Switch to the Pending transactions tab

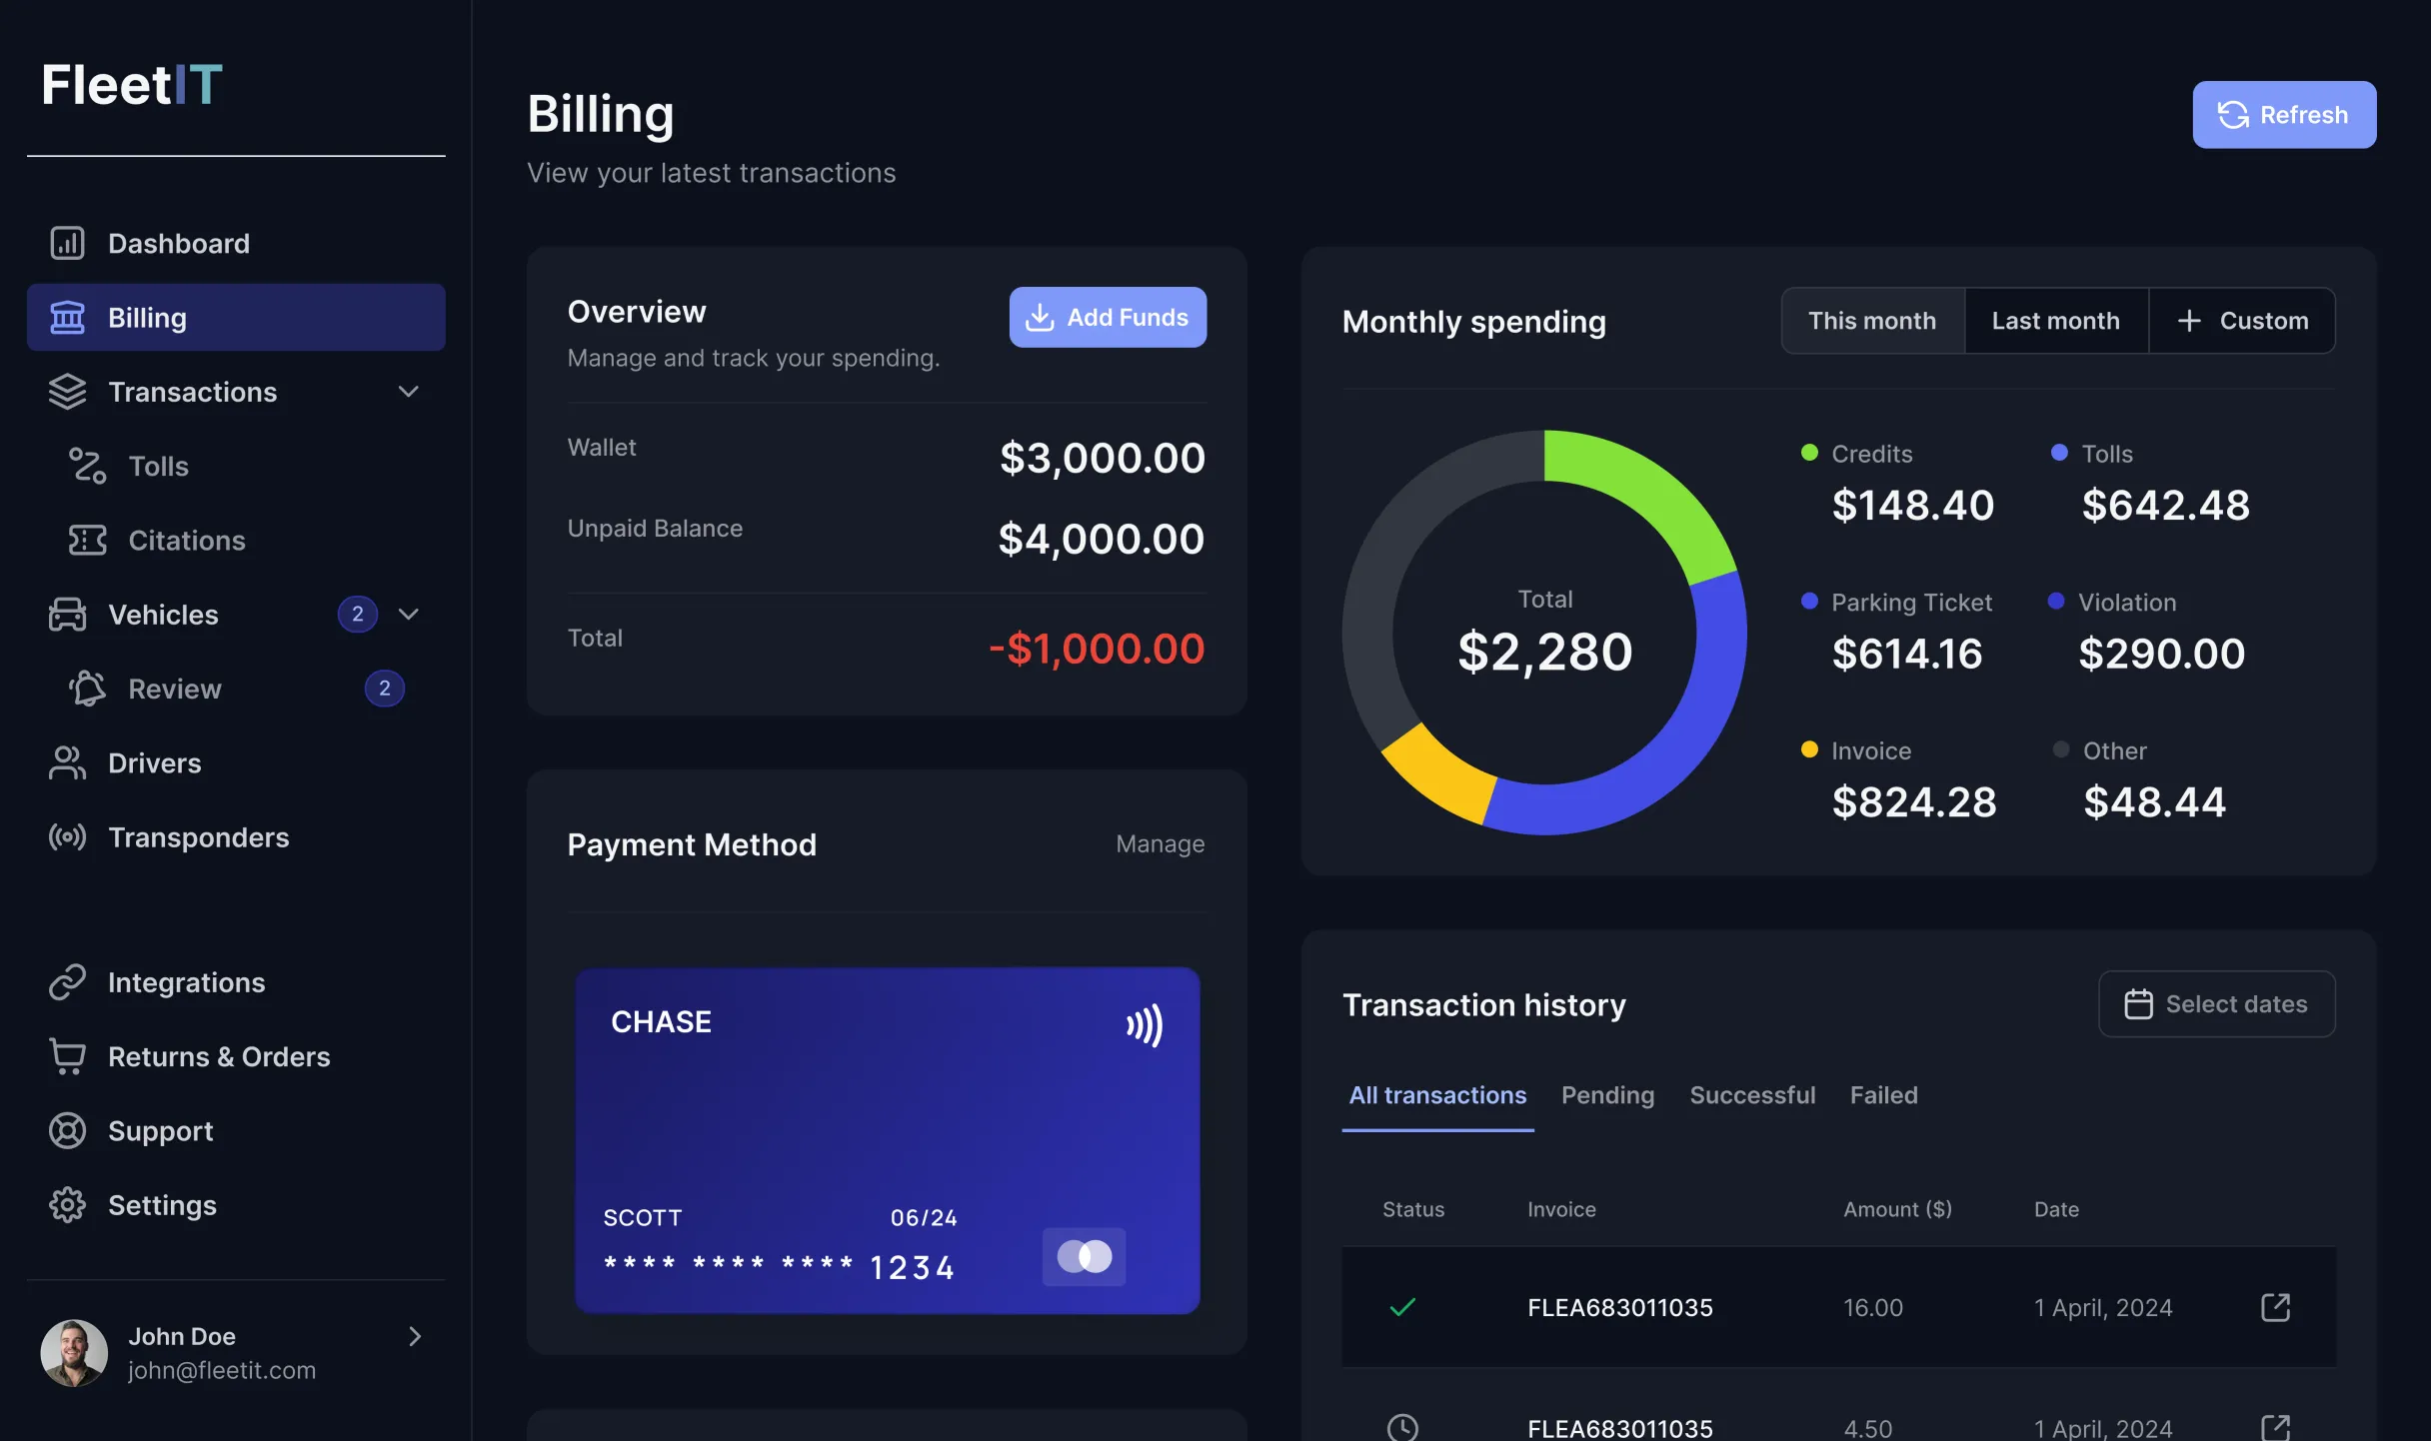pos(1607,1094)
